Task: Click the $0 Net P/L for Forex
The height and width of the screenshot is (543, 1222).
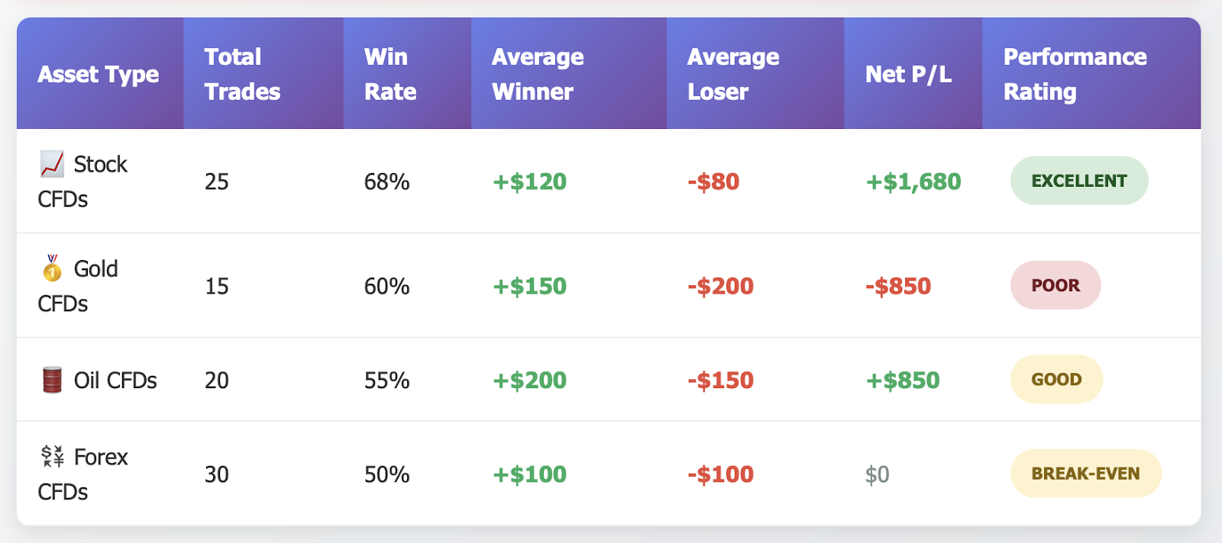Action: click(877, 474)
